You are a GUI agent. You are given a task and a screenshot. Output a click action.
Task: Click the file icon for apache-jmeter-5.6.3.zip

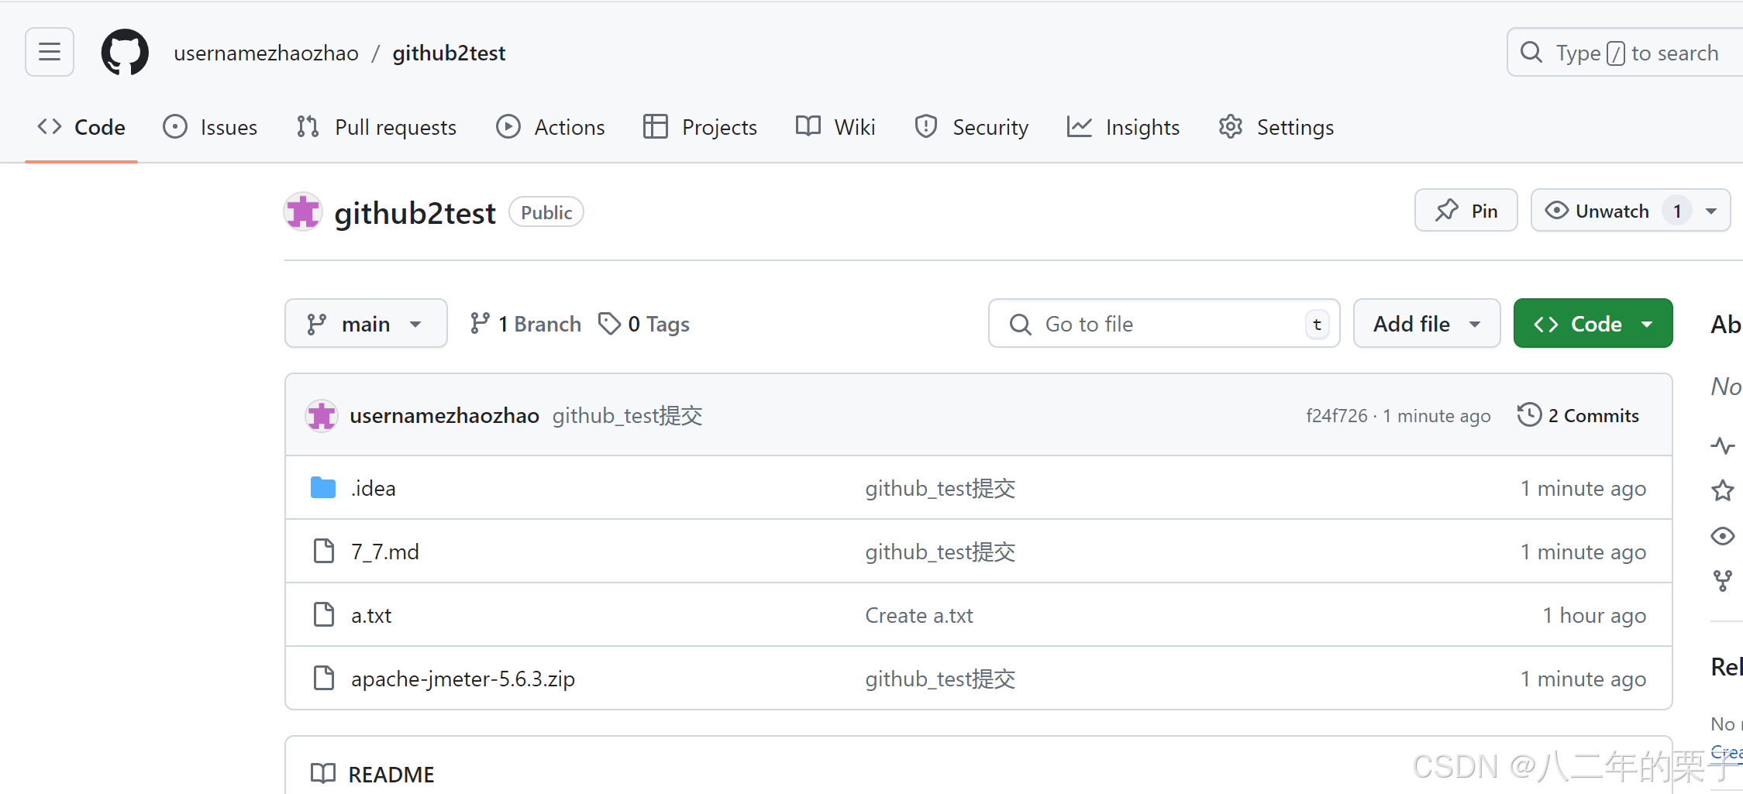(324, 679)
